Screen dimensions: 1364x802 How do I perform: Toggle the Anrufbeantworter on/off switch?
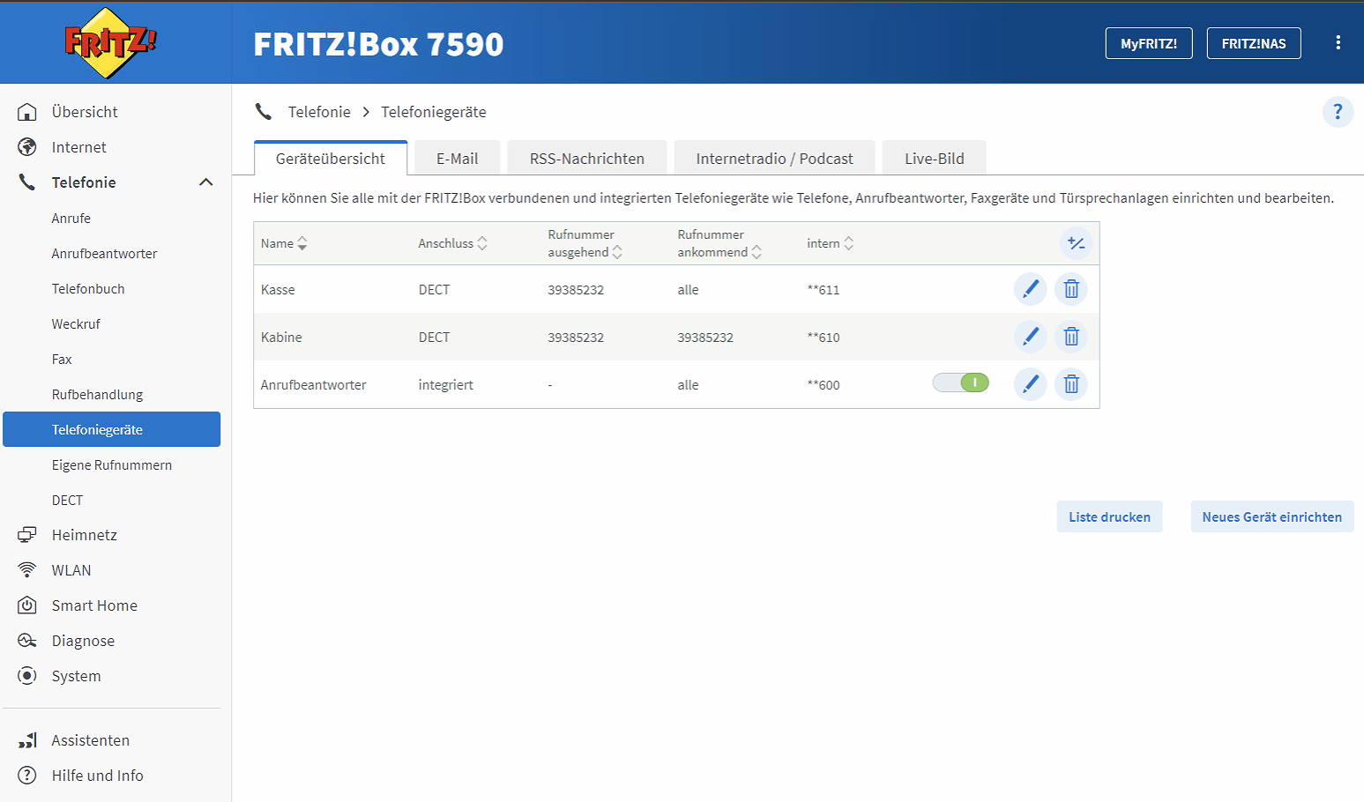(x=961, y=382)
